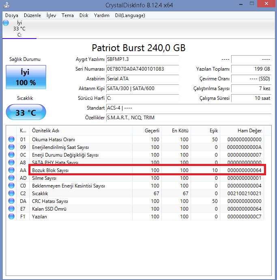The width and height of the screenshot is (277, 280).
Task: Select the Okuma Hatası Oranı attribute row
Action: coord(135,139)
